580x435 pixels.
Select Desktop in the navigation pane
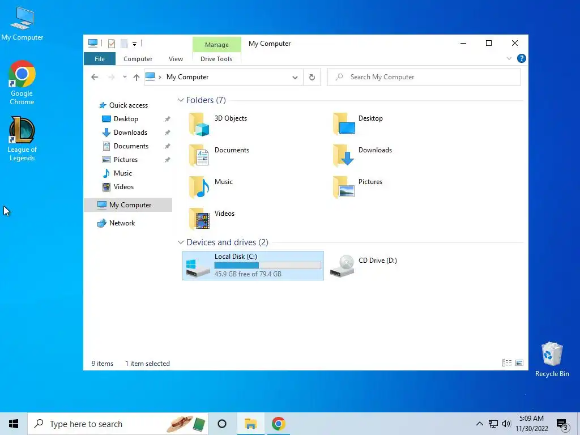pyautogui.click(x=126, y=119)
